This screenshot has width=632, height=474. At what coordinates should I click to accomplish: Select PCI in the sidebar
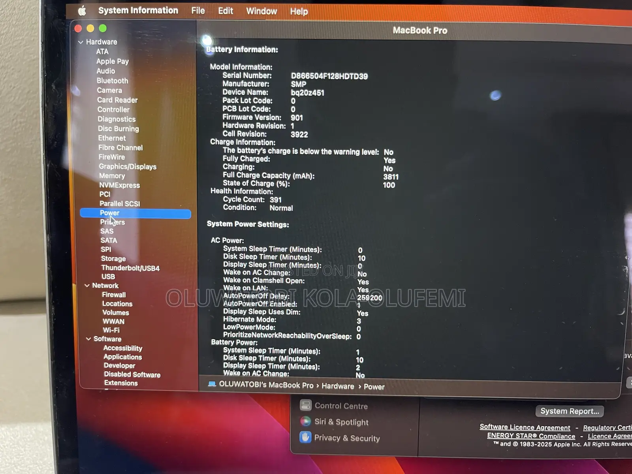[x=105, y=194]
